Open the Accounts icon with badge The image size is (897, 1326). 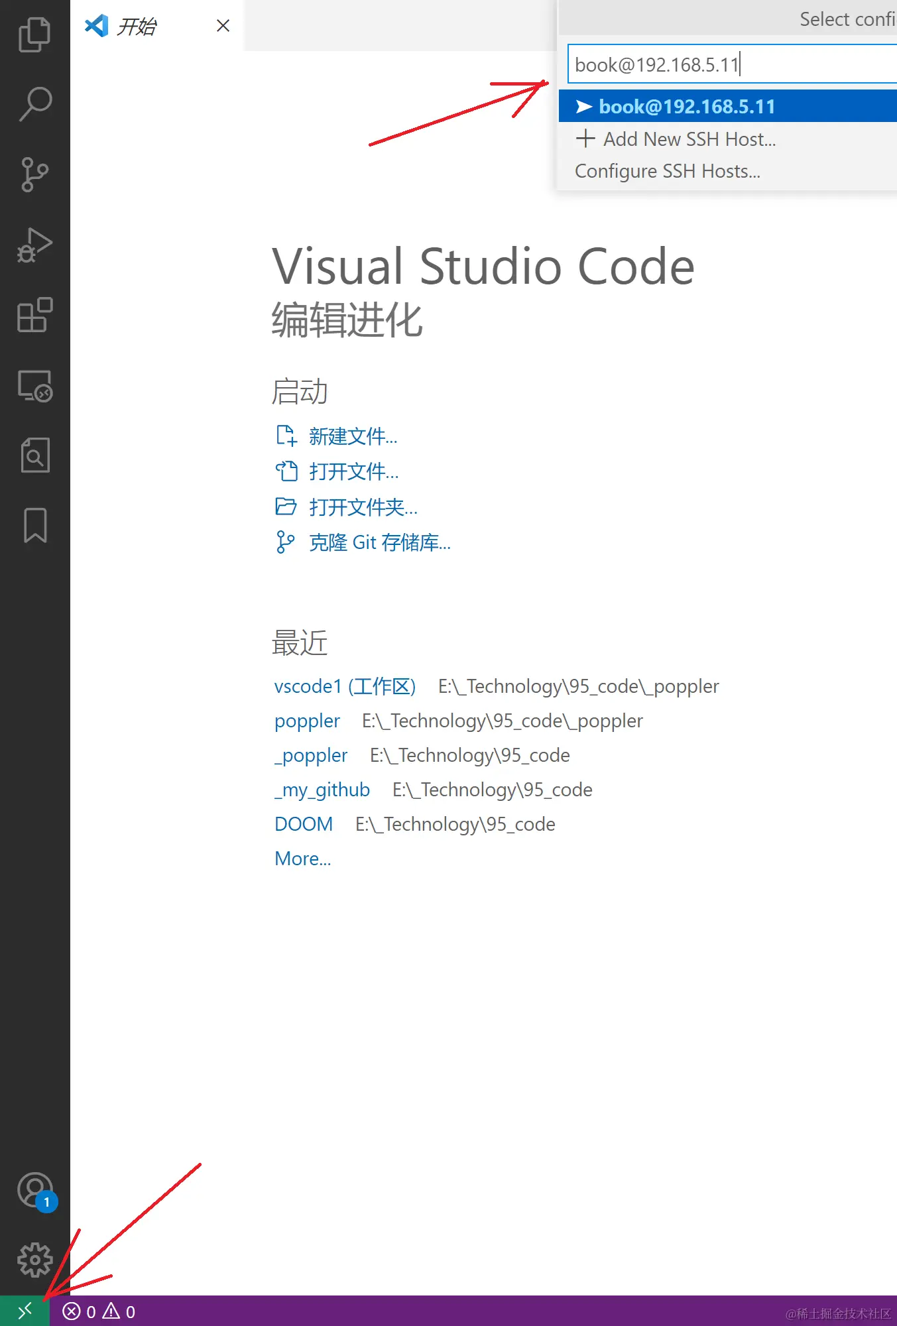tap(36, 1191)
